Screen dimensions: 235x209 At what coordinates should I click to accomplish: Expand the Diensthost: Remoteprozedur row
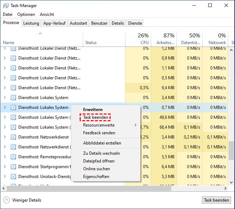coord(5,157)
